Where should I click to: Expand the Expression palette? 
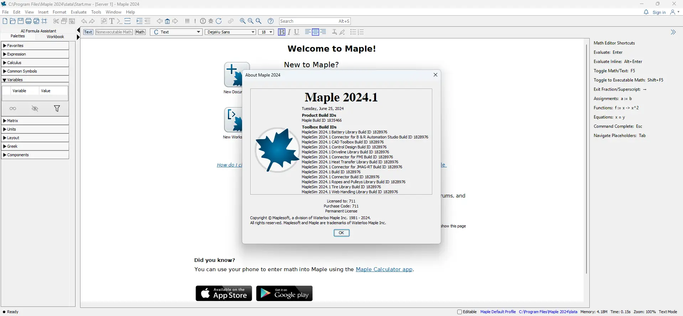point(35,54)
